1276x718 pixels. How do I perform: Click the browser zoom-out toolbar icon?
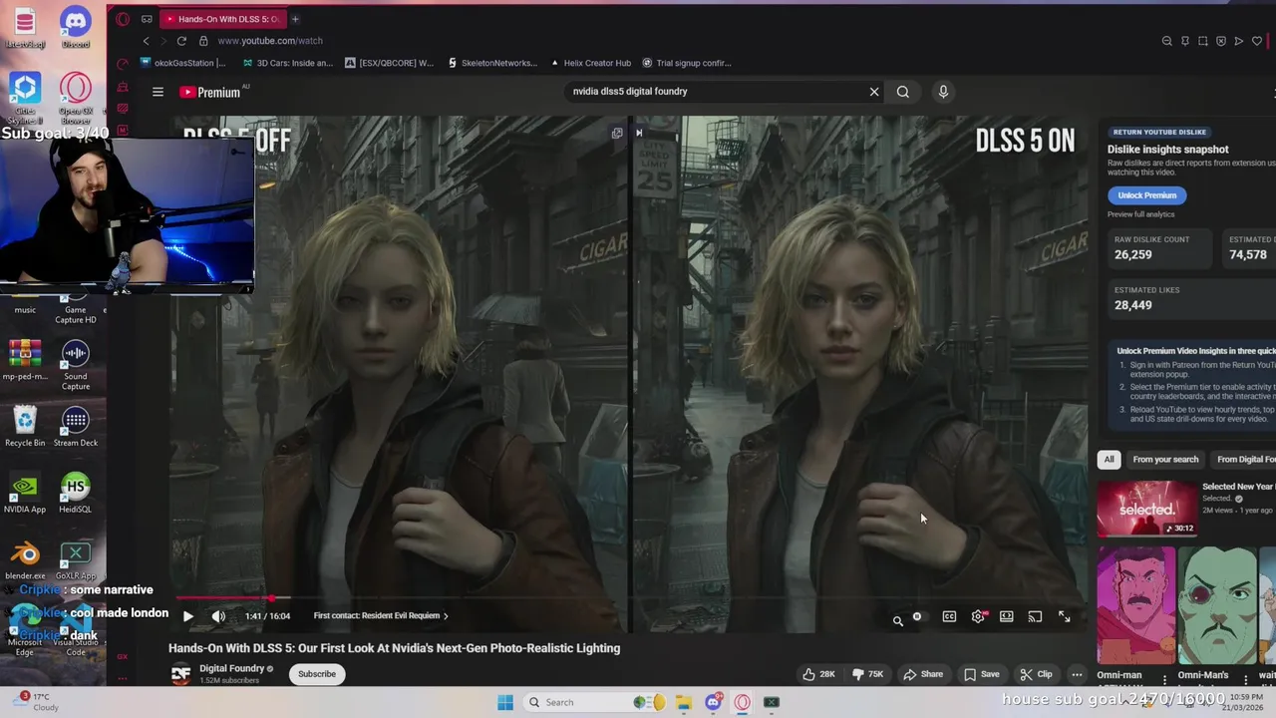click(x=1166, y=41)
